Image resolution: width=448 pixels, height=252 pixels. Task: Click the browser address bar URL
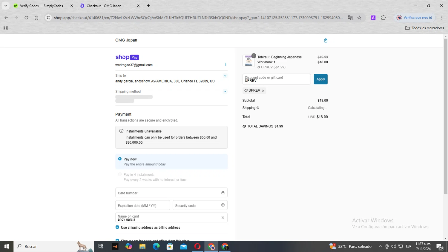click(x=198, y=18)
